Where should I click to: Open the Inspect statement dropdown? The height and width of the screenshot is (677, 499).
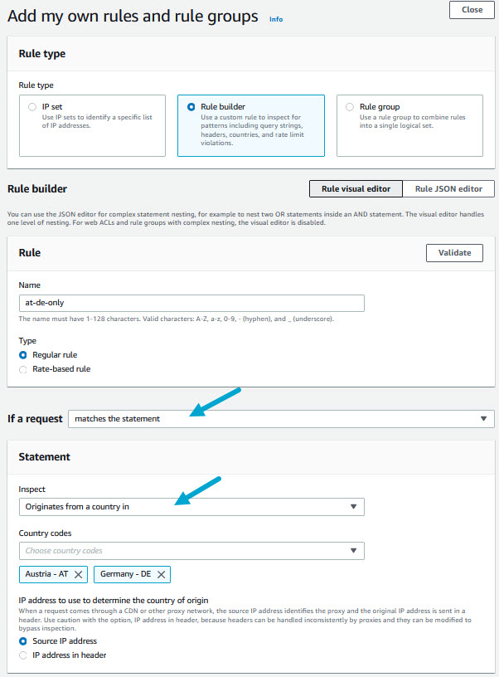[x=191, y=506]
